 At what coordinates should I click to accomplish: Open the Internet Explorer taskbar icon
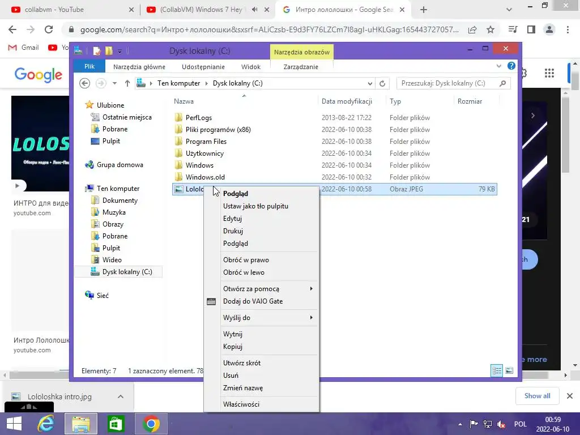tap(46, 424)
